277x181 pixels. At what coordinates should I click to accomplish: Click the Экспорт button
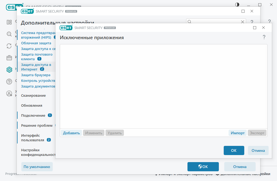click(x=257, y=133)
